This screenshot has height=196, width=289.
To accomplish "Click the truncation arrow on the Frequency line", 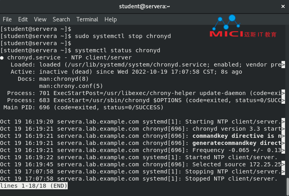I will tap(283, 150).
